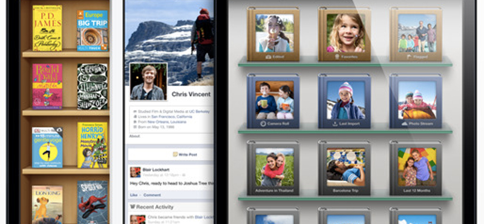Open the Edited photo album
Screen dimensions: 484x224
point(273,34)
